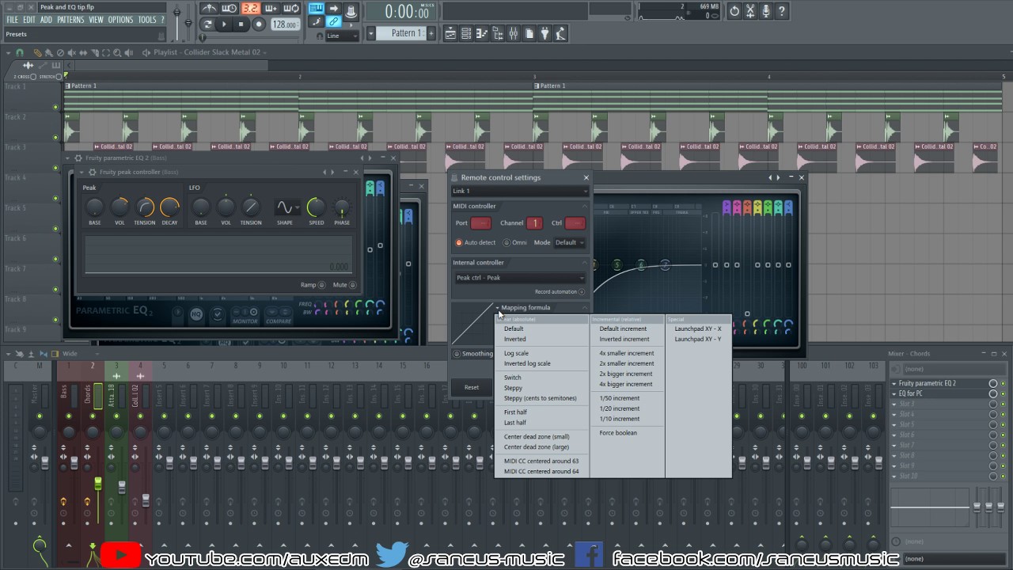This screenshot has height=570, width=1013.
Task: Click the microphone one-click recording icon
Action: (766, 11)
